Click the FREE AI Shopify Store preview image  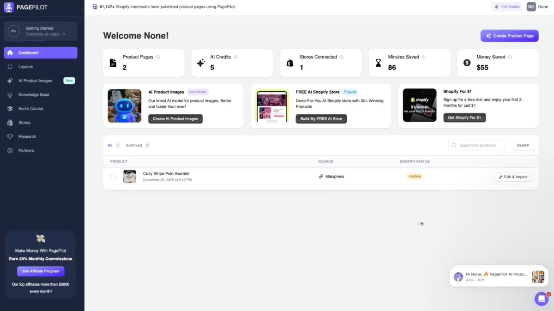[x=272, y=106]
